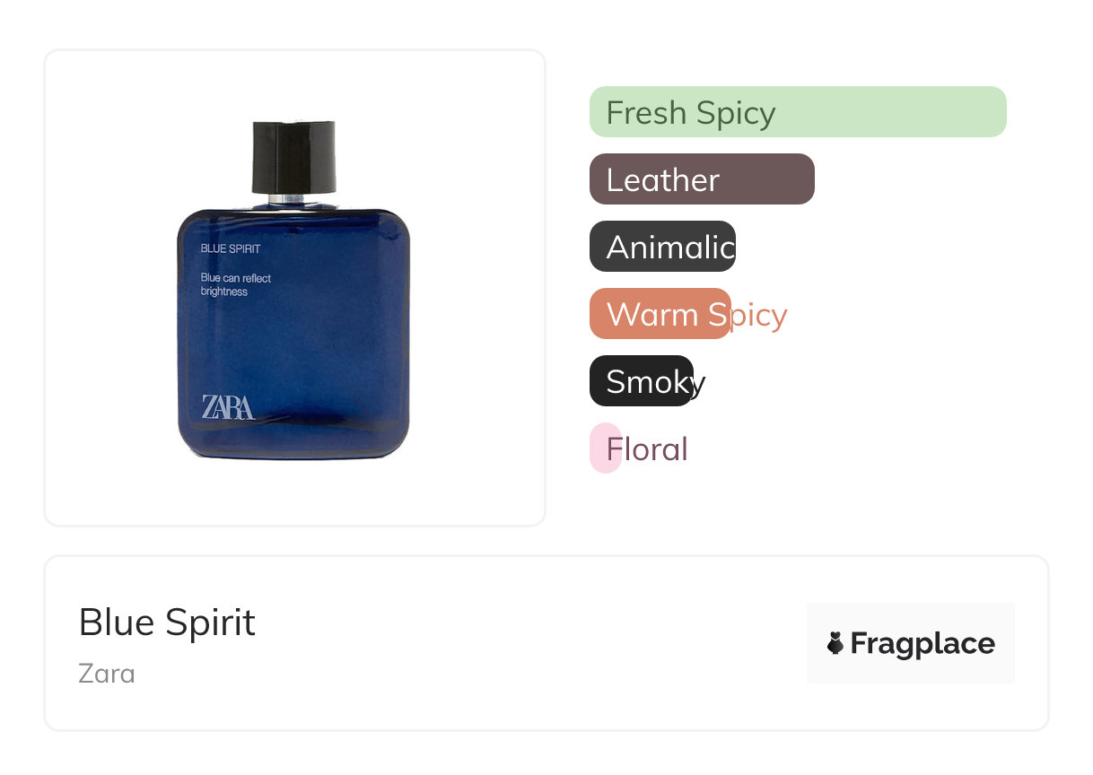The height and width of the screenshot is (775, 1093).
Task: Select the black Smoky accord bar
Action: pos(641,381)
